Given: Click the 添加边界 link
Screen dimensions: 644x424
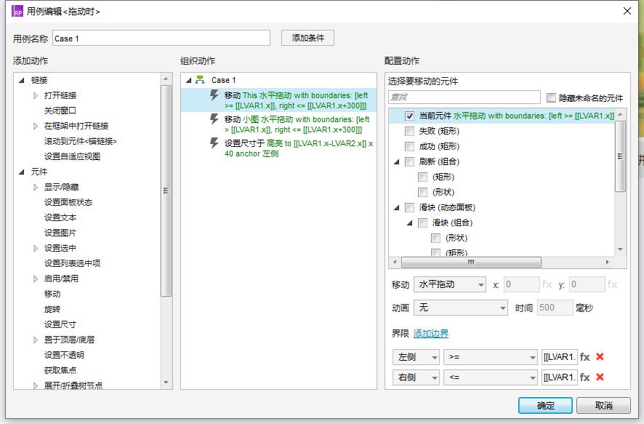Looking at the screenshot, I should pos(431,334).
